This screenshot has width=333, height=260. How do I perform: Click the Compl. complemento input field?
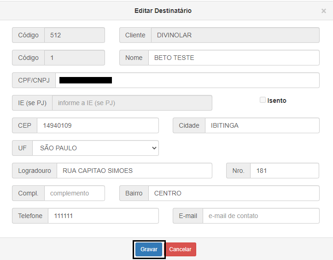tap(74, 193)
